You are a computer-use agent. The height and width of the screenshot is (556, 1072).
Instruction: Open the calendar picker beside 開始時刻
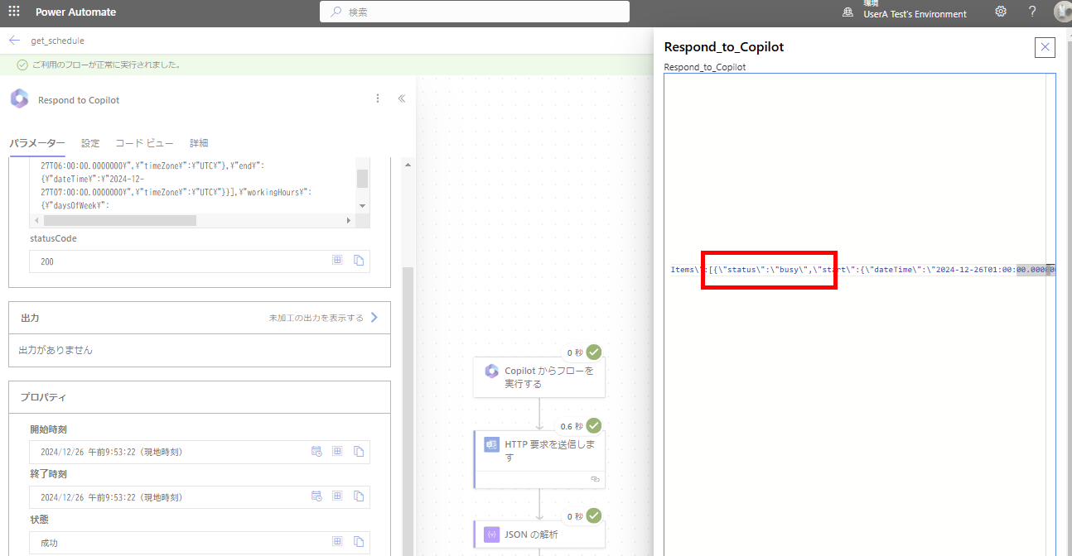(x=316, y=451)
